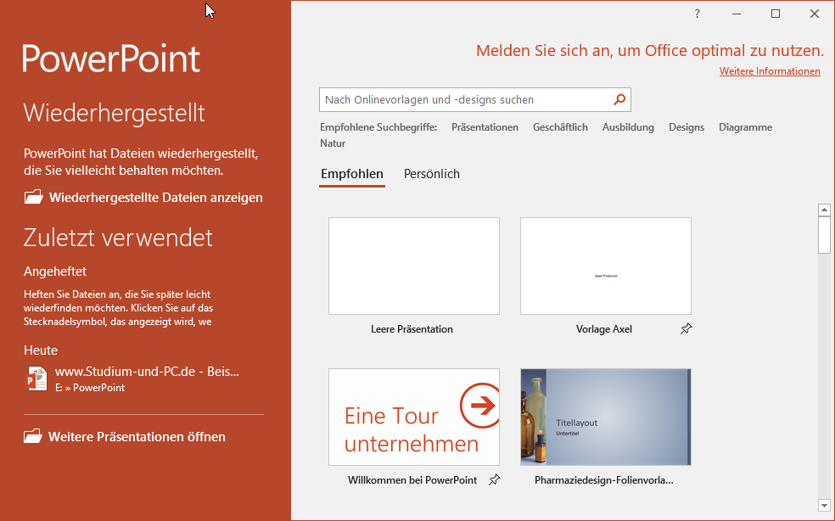The height and width of the screenshot is (521, 835).
Task: Pin the Willkommen bei PowerPoint template
Action: tap(494, 480)
